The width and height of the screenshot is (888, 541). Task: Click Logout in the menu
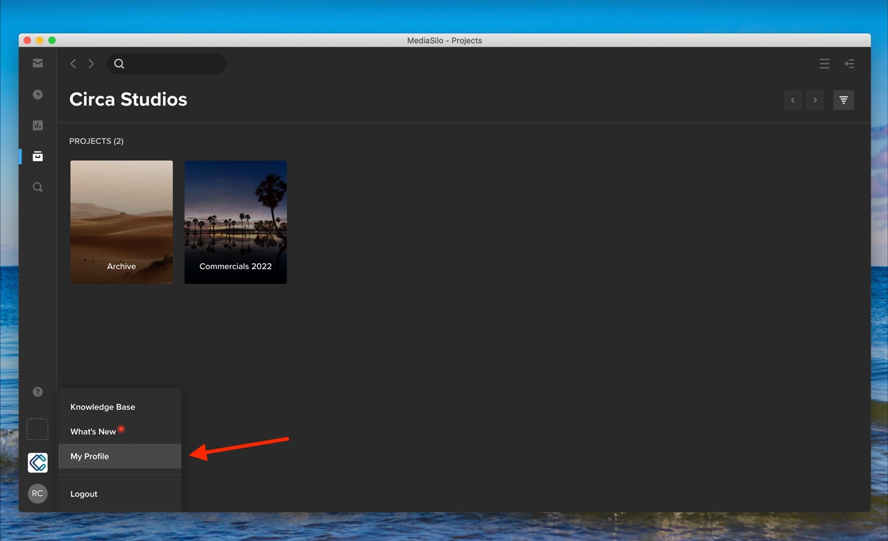(120, 494)
